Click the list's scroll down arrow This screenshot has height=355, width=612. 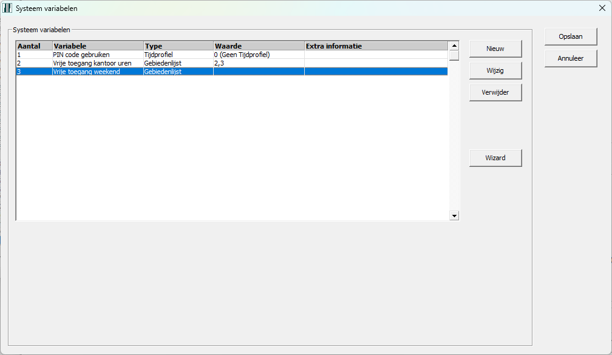454,215
